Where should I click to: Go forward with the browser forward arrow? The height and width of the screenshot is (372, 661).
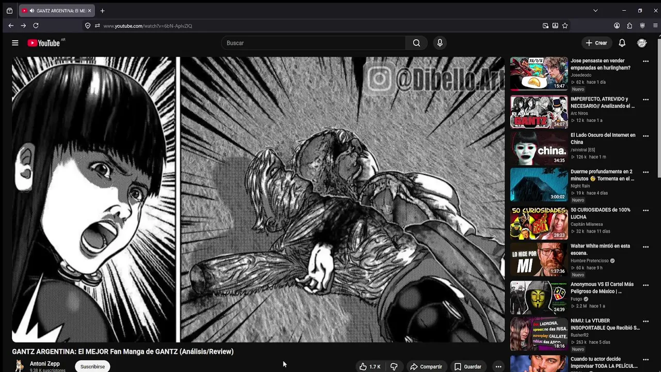click(23, 25)
